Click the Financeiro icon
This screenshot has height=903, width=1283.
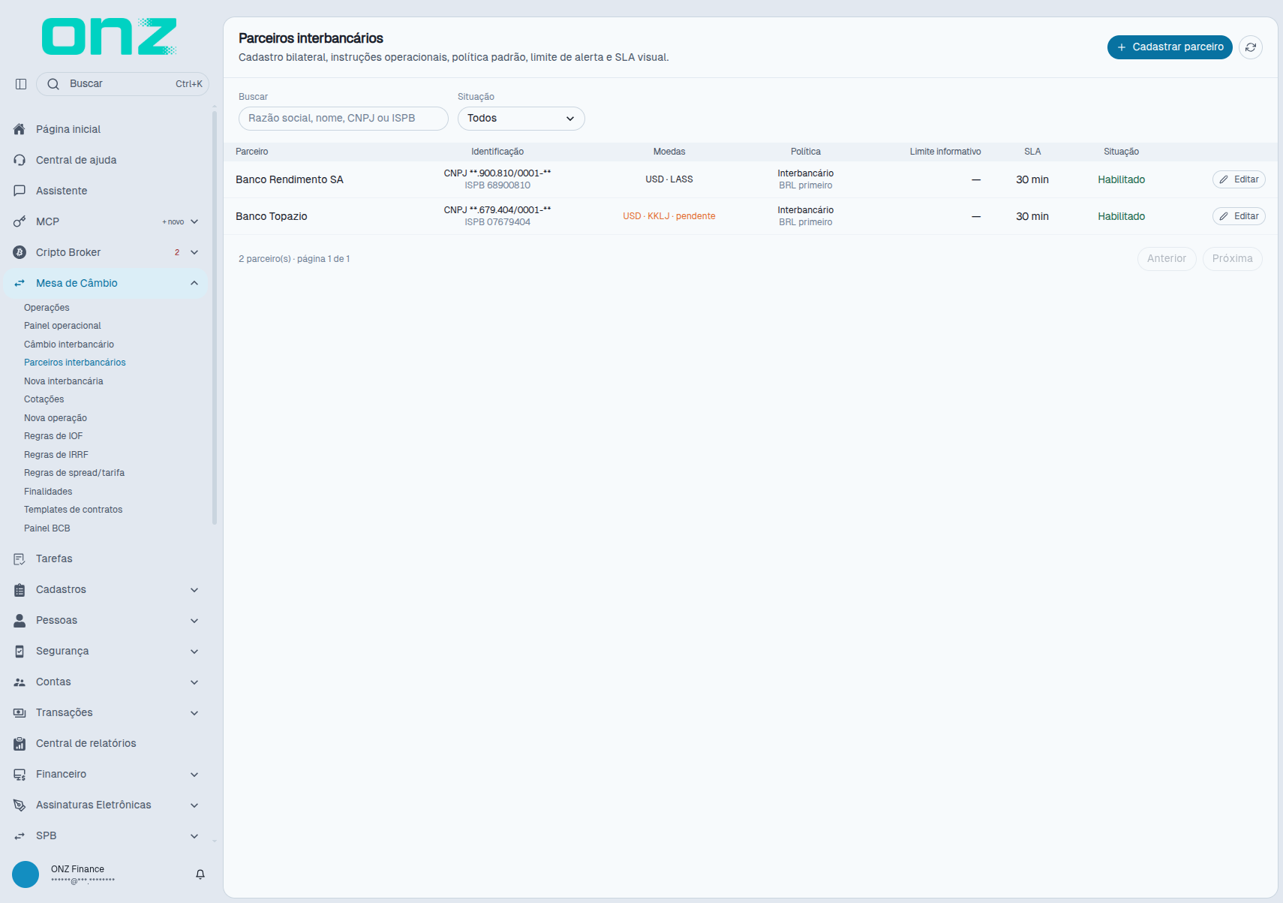coord(20,774)
